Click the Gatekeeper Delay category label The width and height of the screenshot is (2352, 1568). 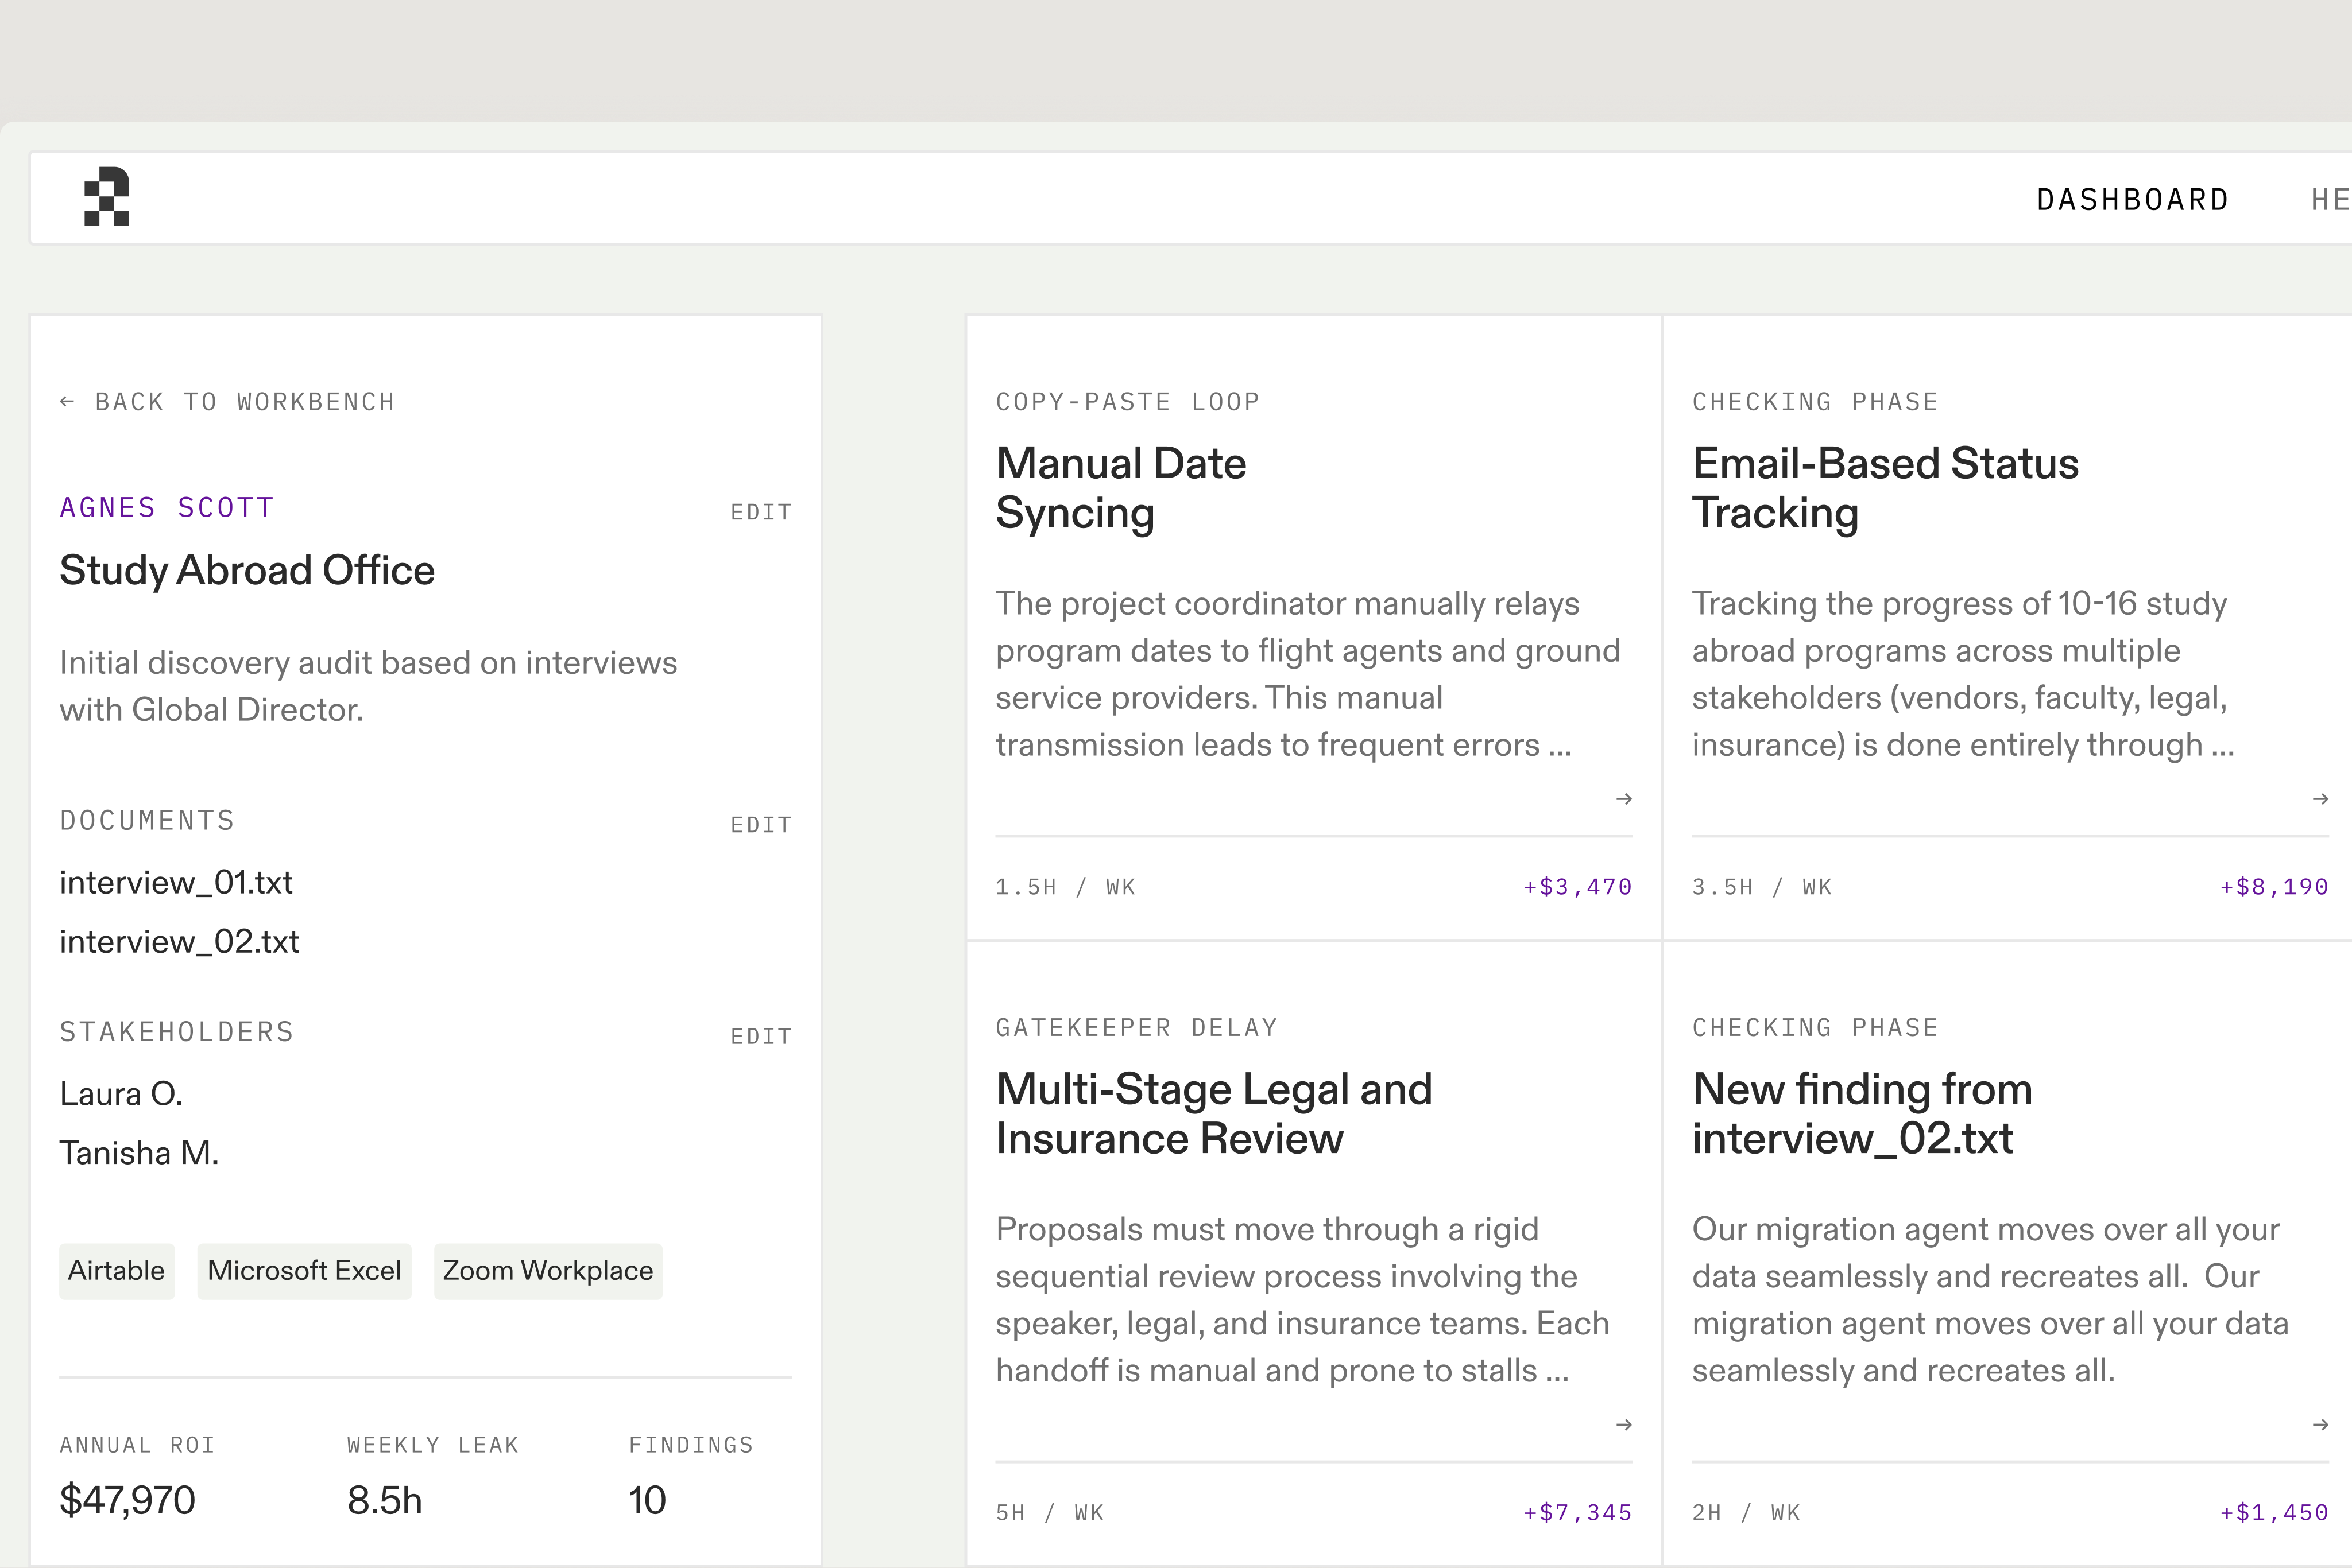tap(1136, 1028)
